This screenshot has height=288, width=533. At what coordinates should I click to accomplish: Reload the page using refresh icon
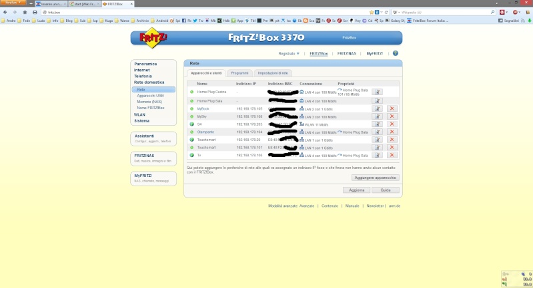point(386,12)
